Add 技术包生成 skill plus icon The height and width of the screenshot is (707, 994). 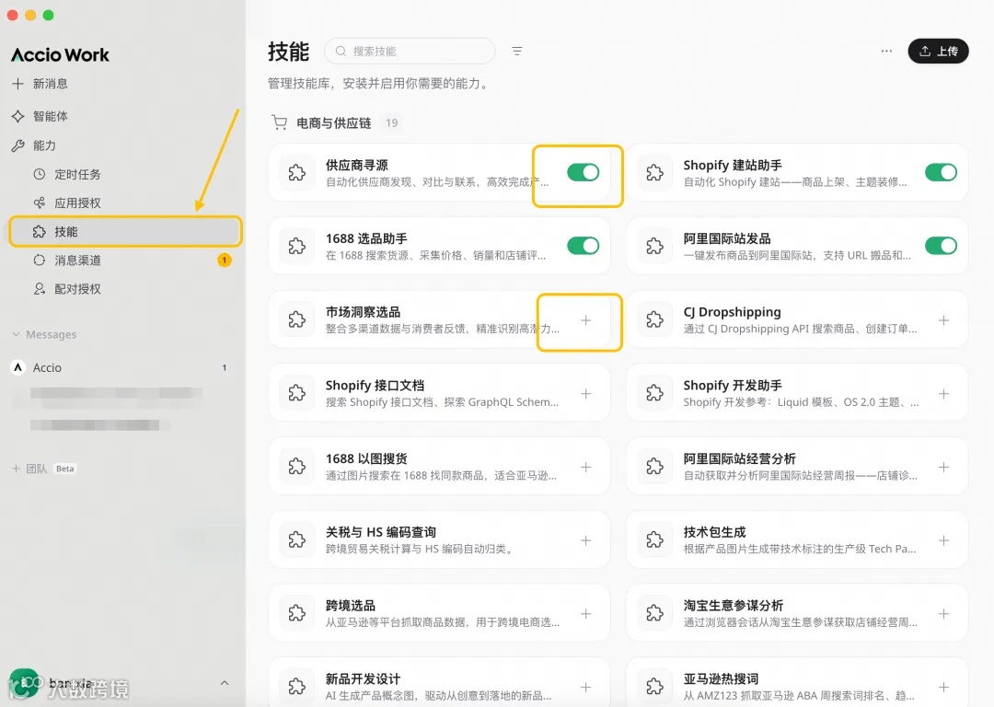(943, 541)
